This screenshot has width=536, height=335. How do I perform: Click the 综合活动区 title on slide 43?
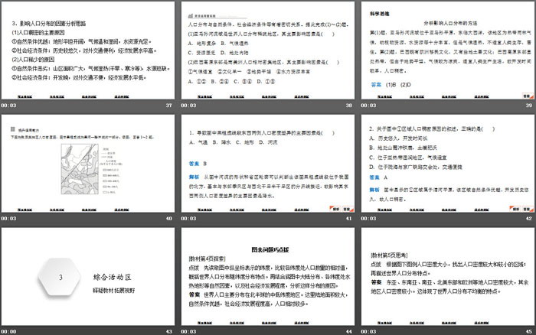[112, 277]
